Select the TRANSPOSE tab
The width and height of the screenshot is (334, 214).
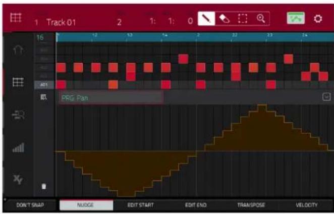click(x=251, y=205)
